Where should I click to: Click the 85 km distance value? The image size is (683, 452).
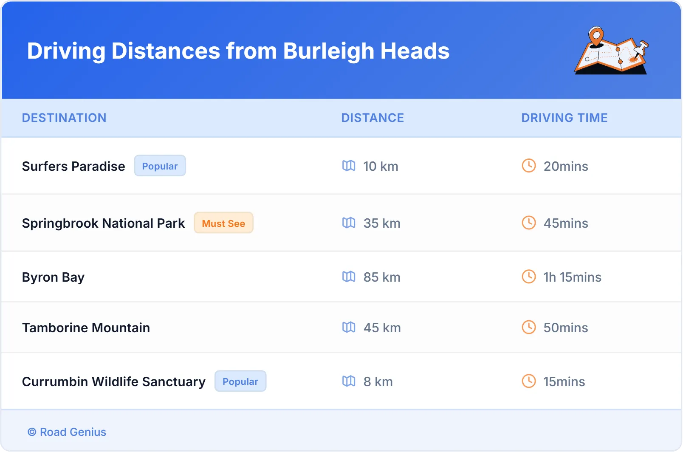tap(382, 277)
